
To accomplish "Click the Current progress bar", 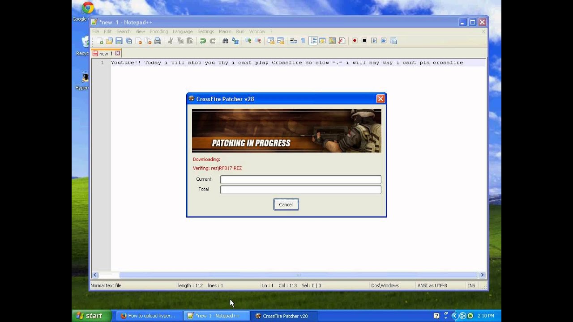I will coord(300,179).
